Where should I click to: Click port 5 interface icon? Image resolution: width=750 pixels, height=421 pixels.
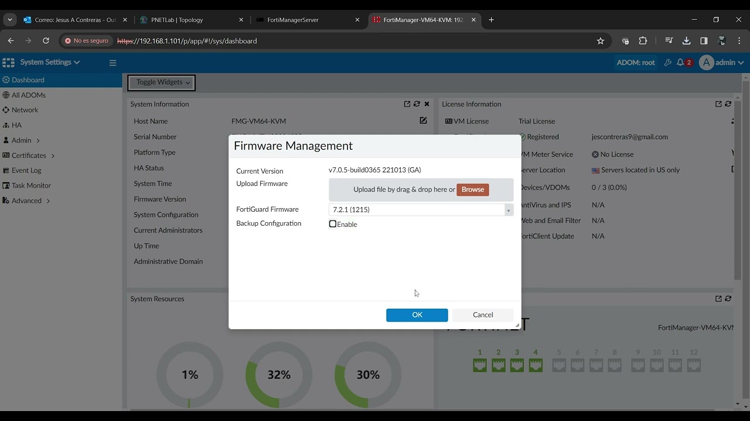pyautogui.click(x=559, y=365)
